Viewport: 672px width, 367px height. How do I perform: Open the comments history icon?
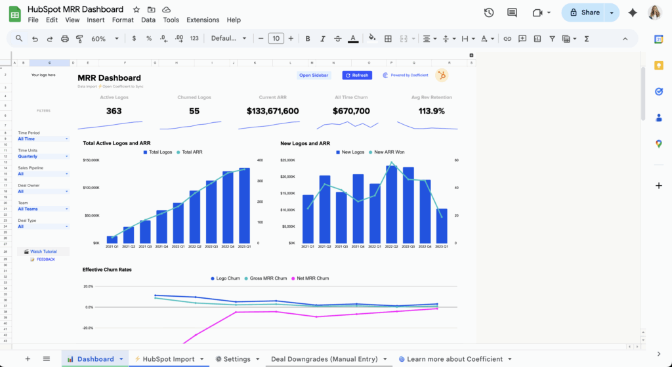click(x=512, y=13)
